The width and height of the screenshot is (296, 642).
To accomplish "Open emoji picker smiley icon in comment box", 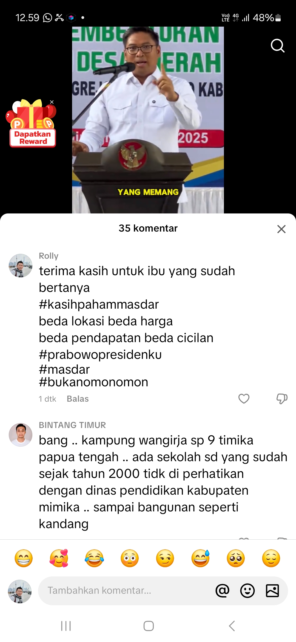I will (x=247, y=590).
